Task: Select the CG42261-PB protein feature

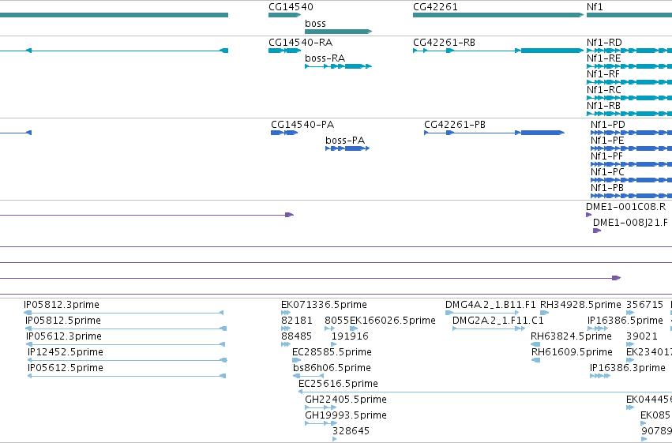Action: [494, 133]
